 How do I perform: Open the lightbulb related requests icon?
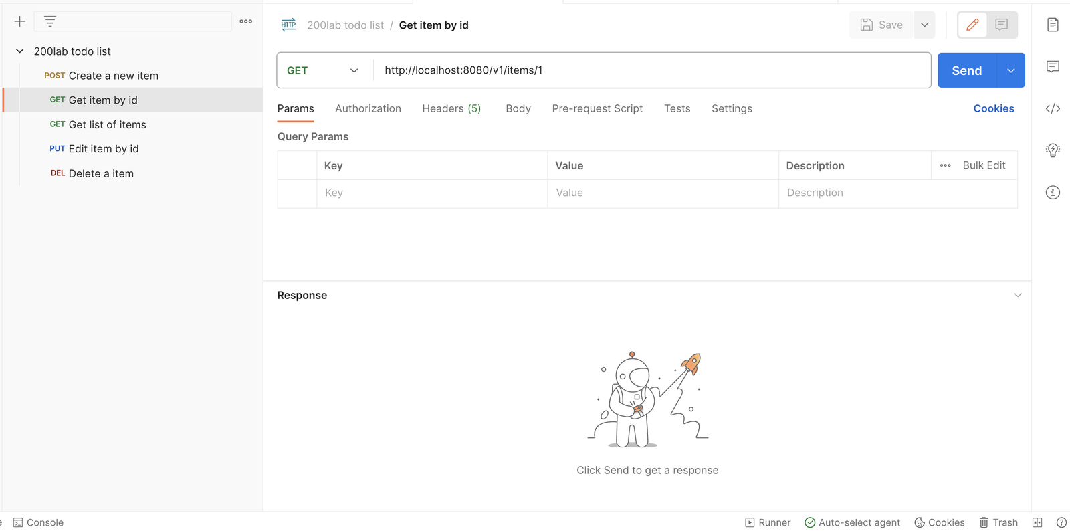point(1053,150)
